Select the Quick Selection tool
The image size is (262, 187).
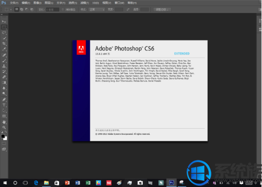coord(4,38)
